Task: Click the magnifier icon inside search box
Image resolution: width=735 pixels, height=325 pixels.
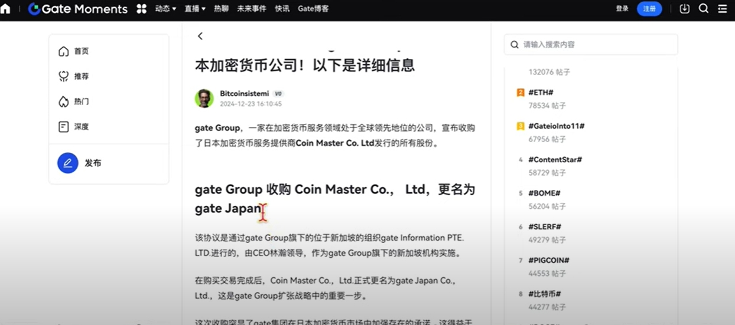Action: point(514,44)
